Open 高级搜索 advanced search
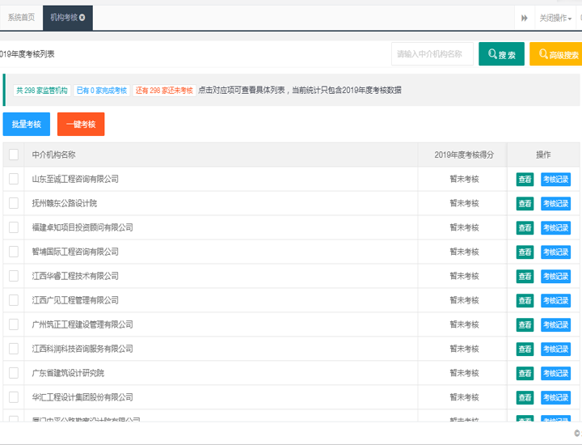582x445 pixels. (556, 54)
